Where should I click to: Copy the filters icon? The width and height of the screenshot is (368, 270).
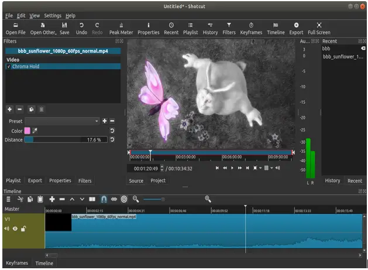click(x=31, y=110)
